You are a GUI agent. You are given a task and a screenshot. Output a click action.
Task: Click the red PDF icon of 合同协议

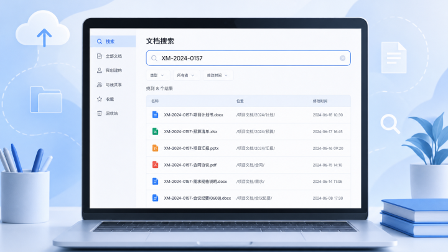155,165
